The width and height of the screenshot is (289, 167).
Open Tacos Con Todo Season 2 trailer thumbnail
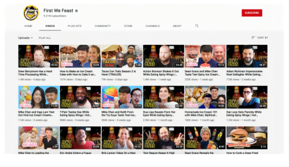pyautogui.click(x=122, y=56)
